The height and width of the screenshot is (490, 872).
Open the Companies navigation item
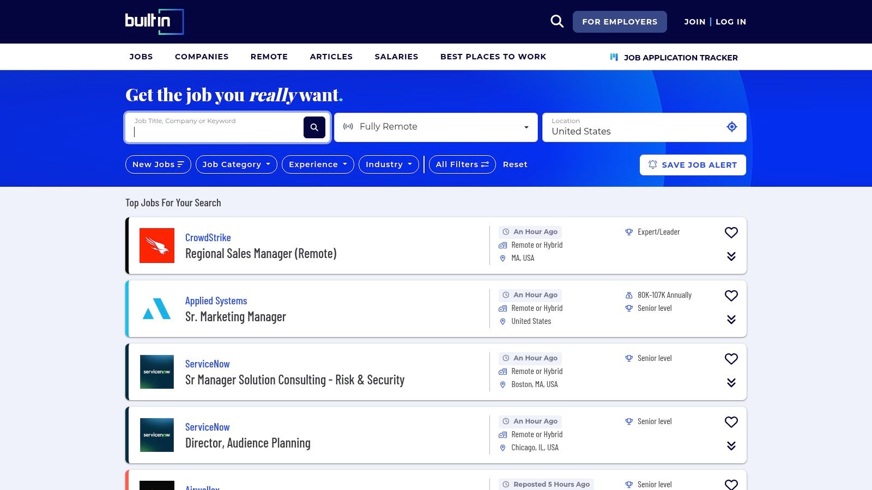pos(202,57)
